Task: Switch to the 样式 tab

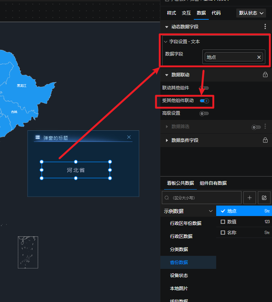Action: coord(172,13)
